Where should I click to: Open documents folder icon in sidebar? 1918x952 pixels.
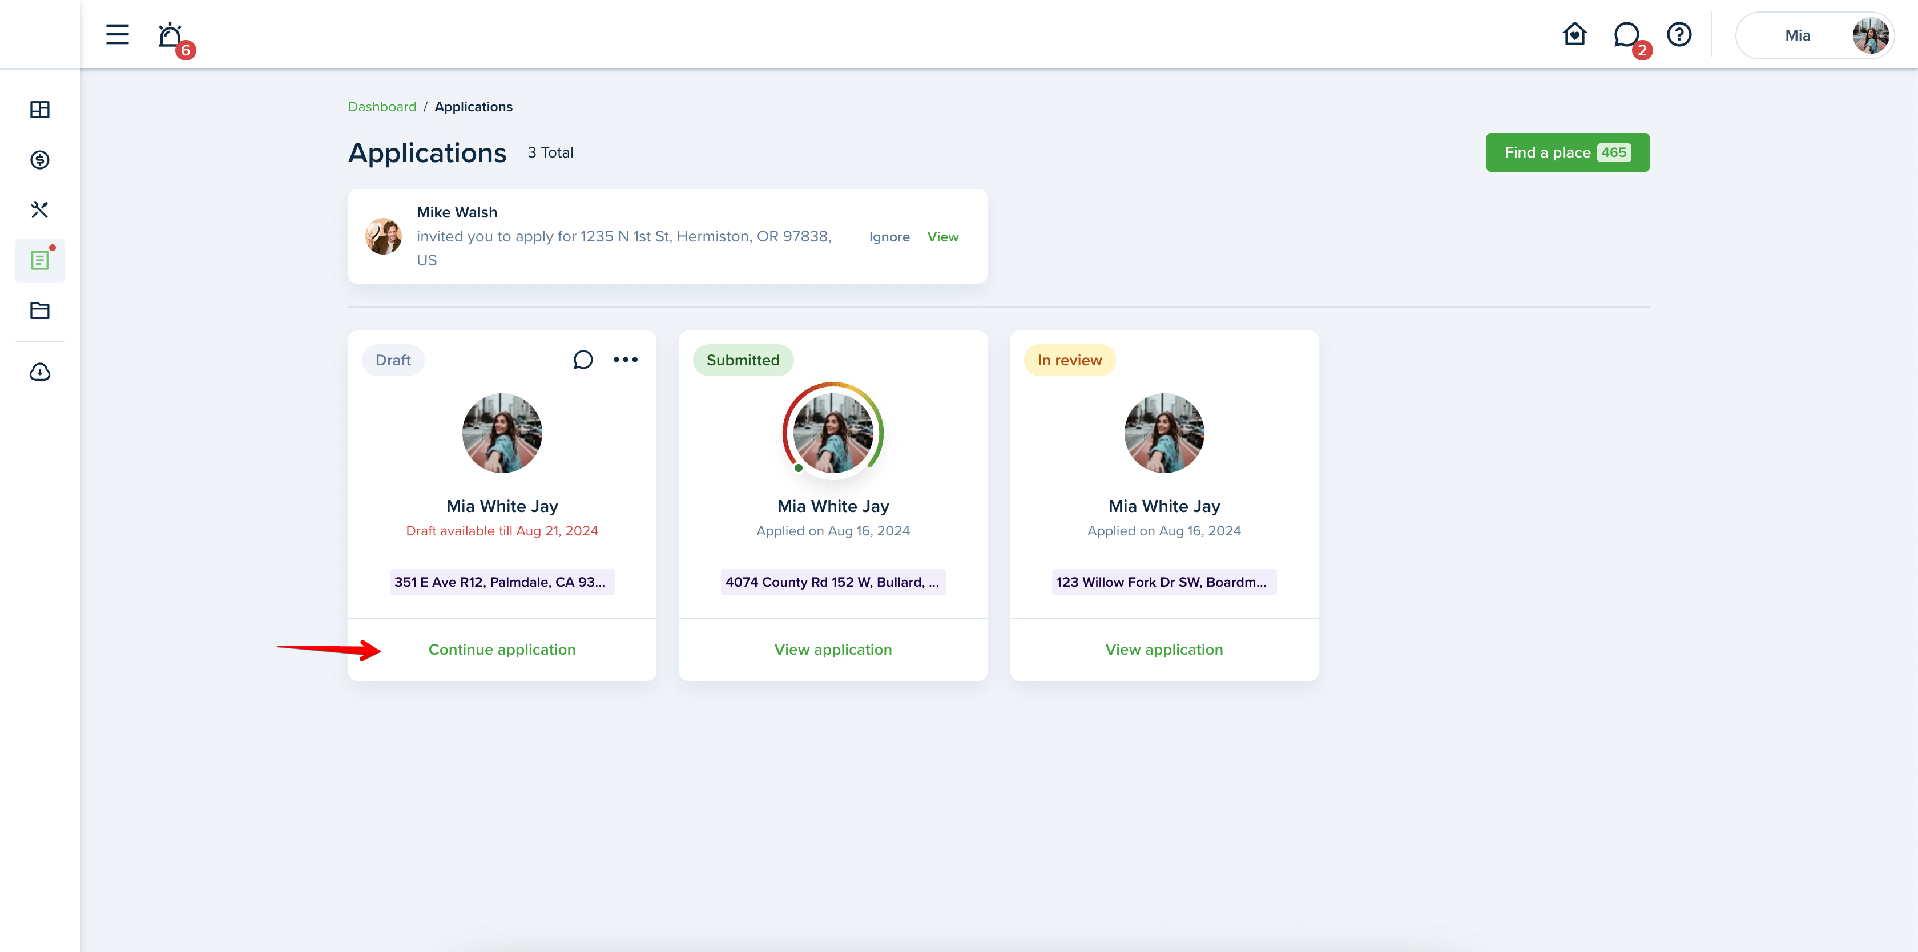click(39, 310)
